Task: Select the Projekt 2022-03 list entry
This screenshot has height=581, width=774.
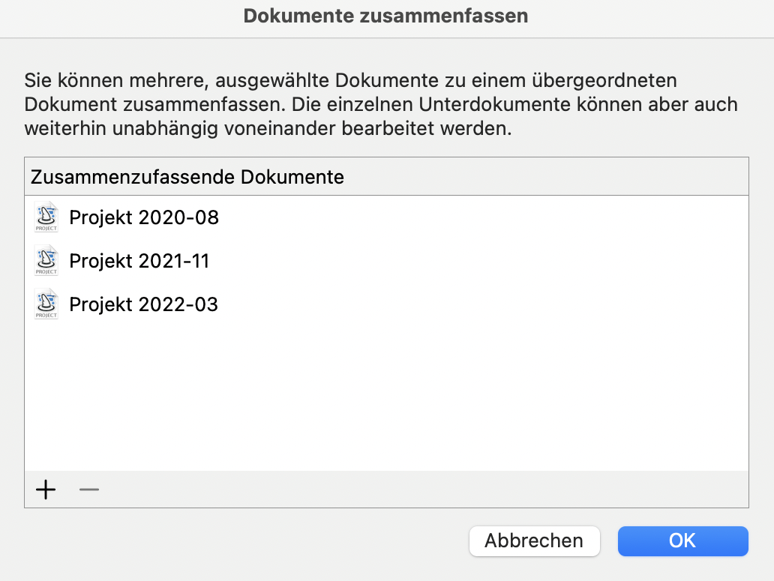Action: click(x=142, y=304)
